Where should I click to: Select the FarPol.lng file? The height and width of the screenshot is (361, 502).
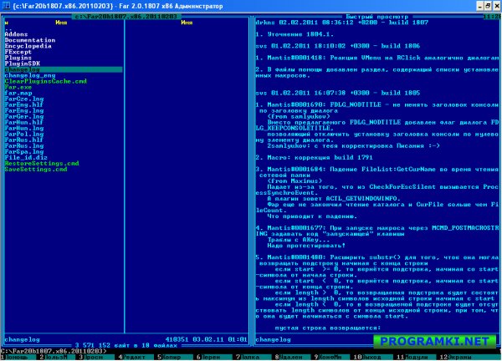pyautogui.click(x=24, y=134)
